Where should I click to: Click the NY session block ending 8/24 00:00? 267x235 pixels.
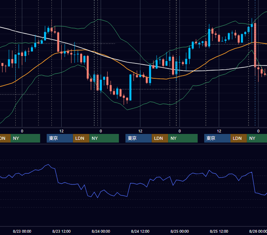coord(104,138)
